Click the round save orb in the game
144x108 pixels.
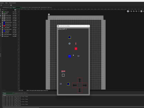(70, 43)
